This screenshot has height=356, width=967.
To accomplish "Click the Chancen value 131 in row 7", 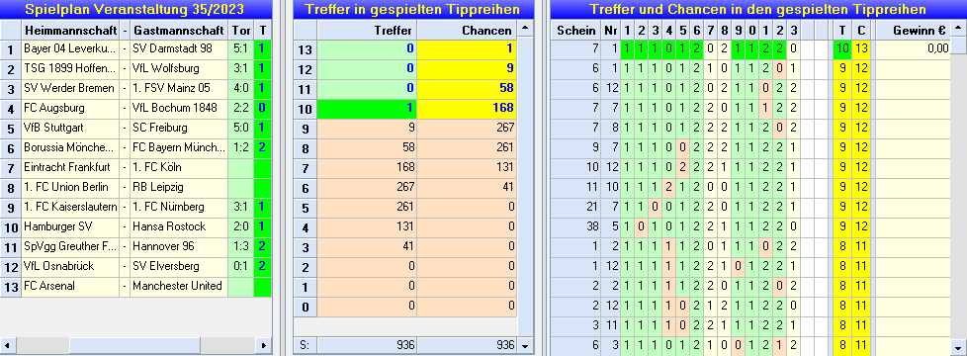I will click(x=467, y=167).
